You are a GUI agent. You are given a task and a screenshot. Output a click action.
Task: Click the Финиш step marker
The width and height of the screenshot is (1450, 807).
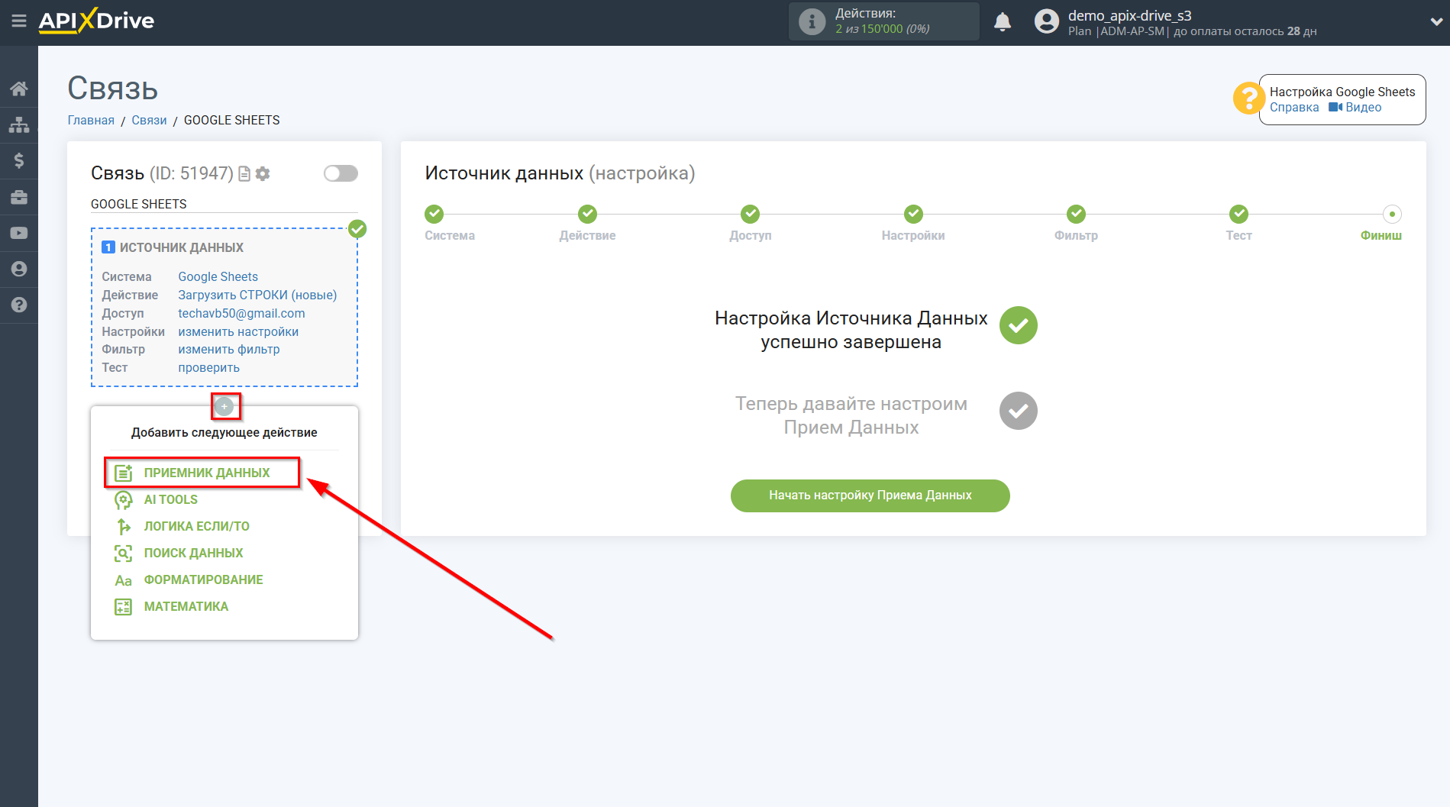[1392, 214]
